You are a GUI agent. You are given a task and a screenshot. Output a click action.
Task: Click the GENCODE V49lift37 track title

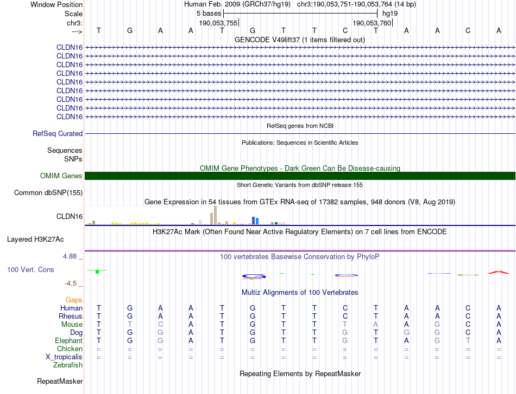pyautogui.click(x=299, y=40)
